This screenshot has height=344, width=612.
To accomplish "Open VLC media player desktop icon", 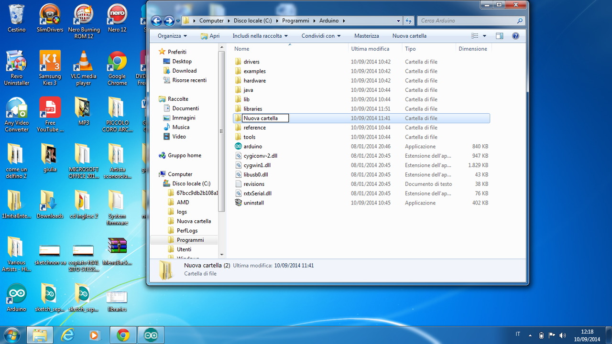I will (84, 67).
